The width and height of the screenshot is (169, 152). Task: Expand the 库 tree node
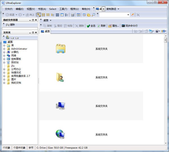coord(4,45)
